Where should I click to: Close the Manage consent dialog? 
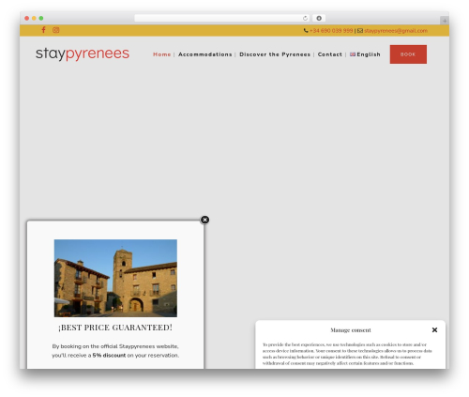pyautogui.click(x=434, y=330)
